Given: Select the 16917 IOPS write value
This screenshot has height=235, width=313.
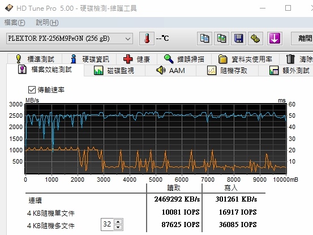Looking at the screenshot, I should click(x=238, y=212).
